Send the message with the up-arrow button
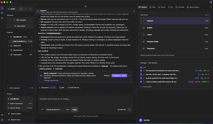This screenshot has height=124, width=213. point(129,110)
